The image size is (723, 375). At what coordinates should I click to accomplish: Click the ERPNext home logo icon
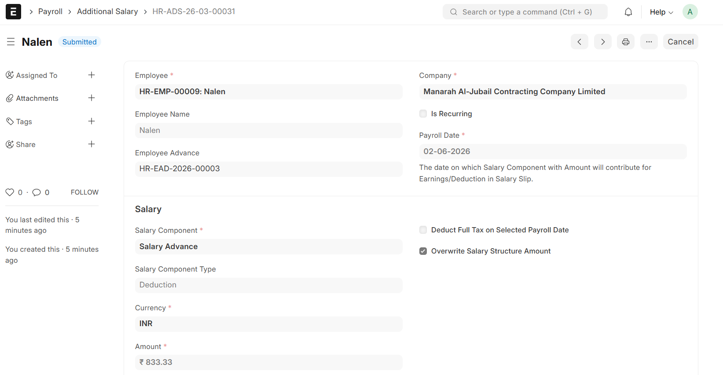13,12
